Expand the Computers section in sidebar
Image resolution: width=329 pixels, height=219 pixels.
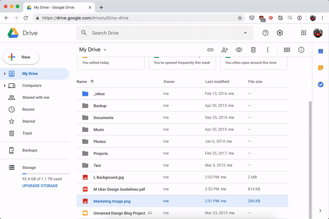[x=6, y=85]
